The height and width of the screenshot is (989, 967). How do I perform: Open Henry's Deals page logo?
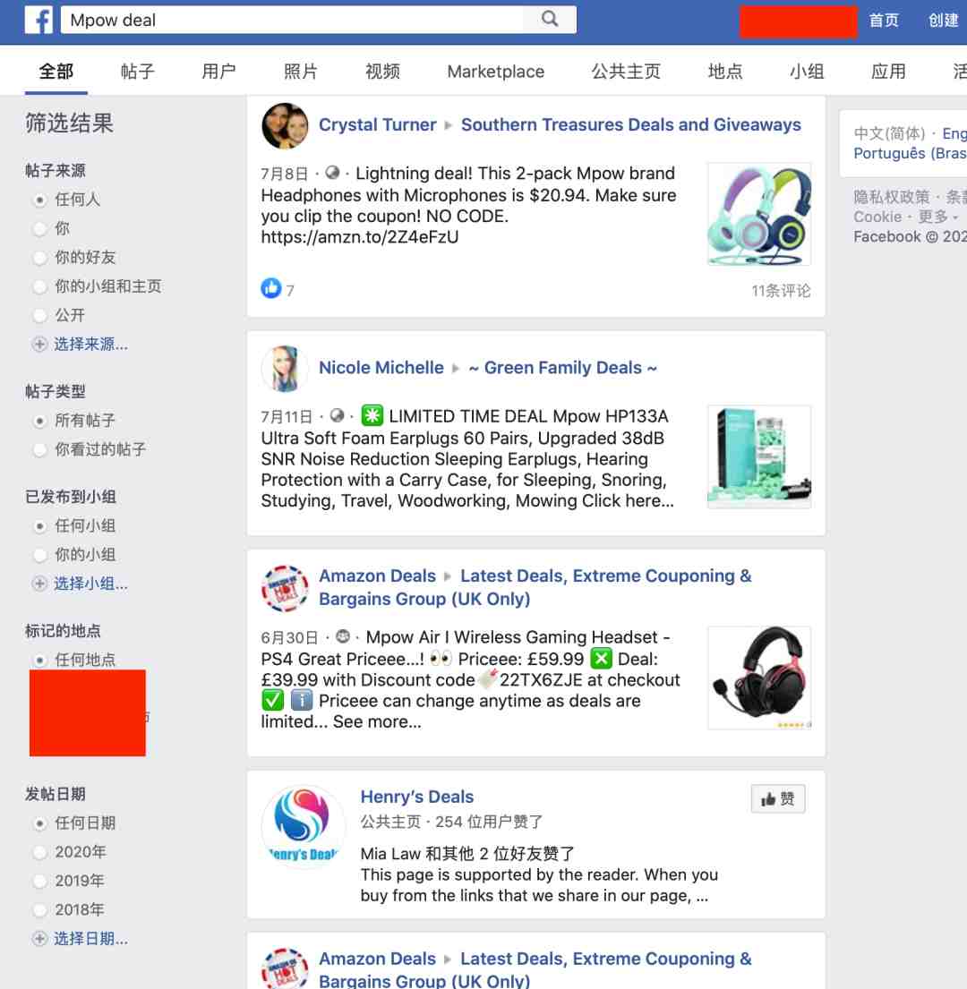point(304,827)
